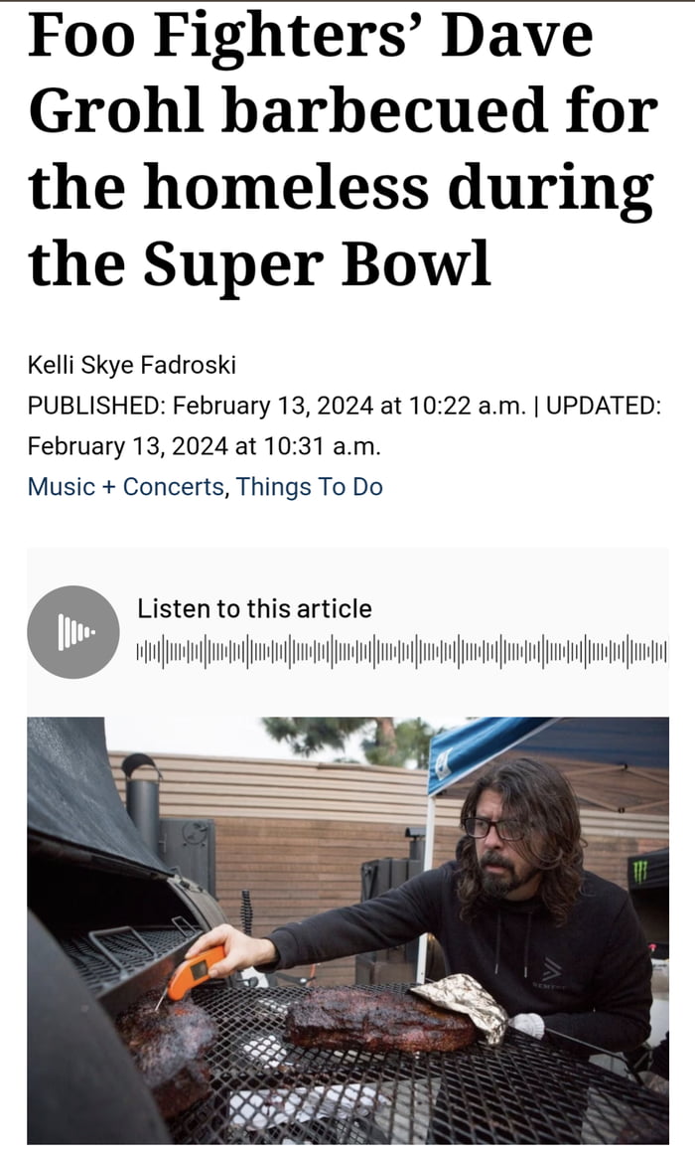Tap the foil-wrapped item on the grill
The width and height of the screenshot is (695, 1157).
[x=460, y=1004]
